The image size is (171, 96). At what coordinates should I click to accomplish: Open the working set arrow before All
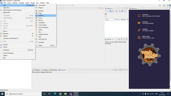[115, 19]
